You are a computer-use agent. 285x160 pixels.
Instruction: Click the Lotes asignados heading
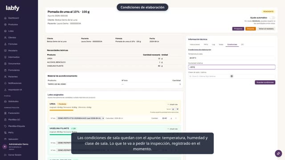(x=55, y=95)
